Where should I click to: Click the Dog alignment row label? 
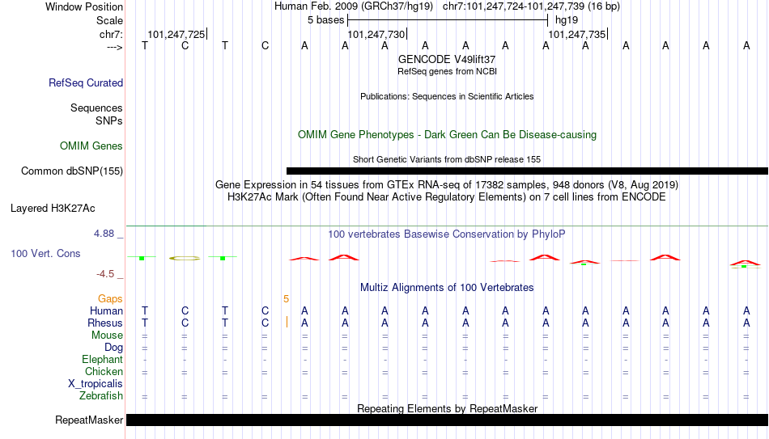[114, 348]
